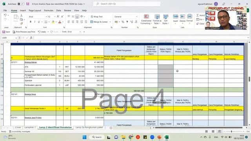Click the Cut scissors icon
The width and height of the screenshot is (251, 141).
(21, 15)
